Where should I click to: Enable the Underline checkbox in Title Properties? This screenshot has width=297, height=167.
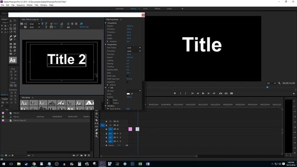tap(127, 82)
